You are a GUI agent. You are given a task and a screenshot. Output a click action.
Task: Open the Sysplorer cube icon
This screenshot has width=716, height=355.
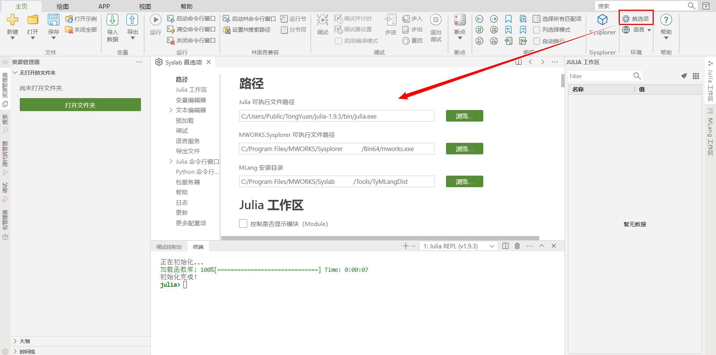(x=602, y=20)
